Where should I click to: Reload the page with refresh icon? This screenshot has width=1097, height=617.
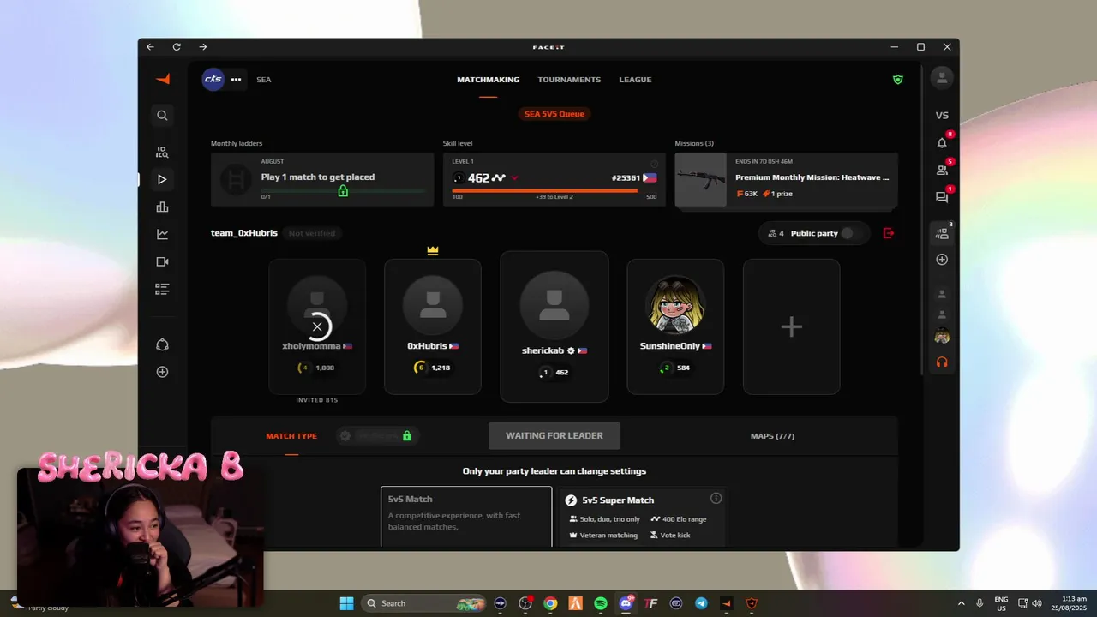click(177, 47)
